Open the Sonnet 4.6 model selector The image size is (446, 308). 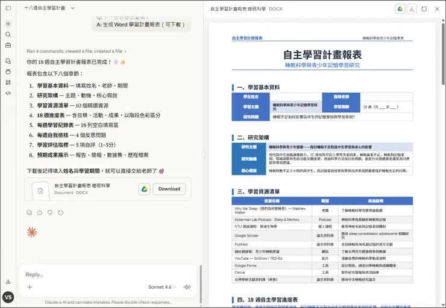(x=162, y=287)
